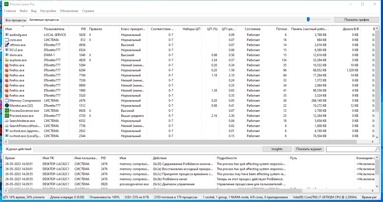Image resolution: width=383 pixels, height=202 pixels.
Task: Click the "266,140 KB" memory value
Action: point(318,101)
